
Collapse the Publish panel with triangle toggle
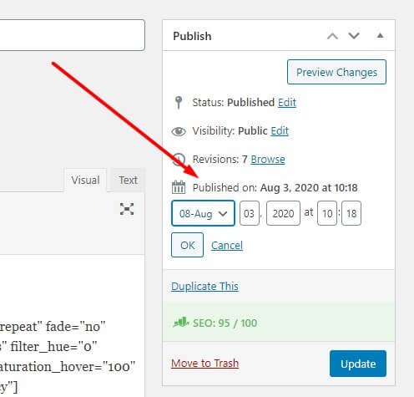click(380, 36)
